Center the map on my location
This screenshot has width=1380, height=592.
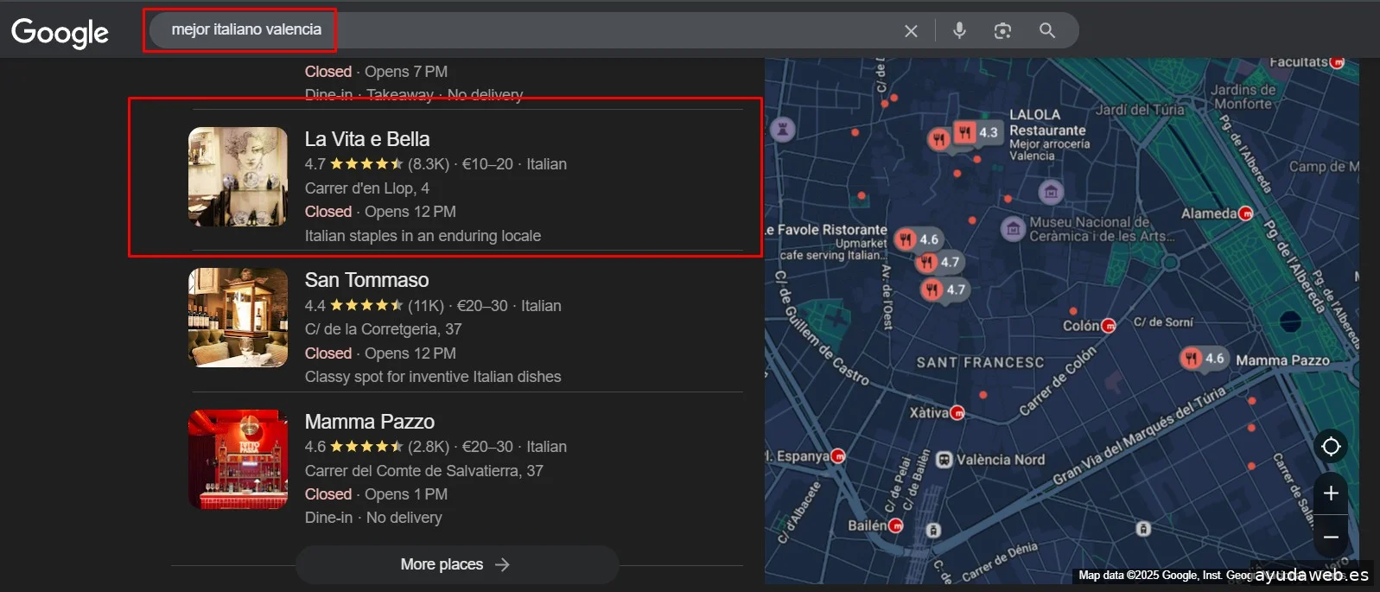point(1331,446)
